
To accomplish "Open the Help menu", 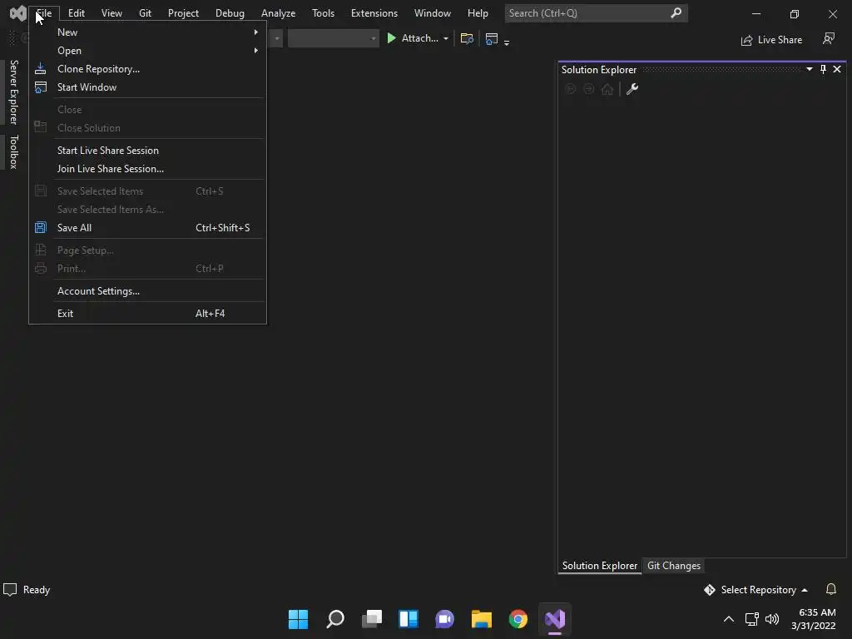I will pyautogui.click(x=478, y=13).
